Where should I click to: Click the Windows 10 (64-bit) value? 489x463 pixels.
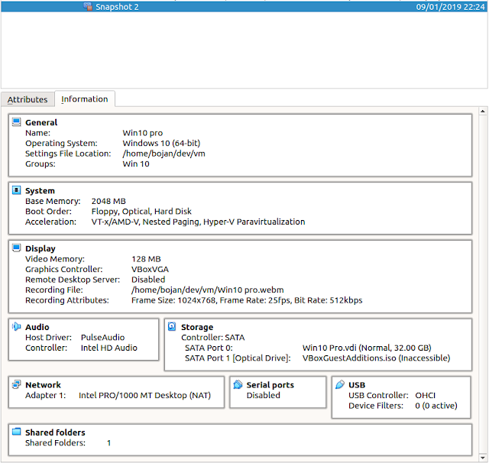[x=161, y=144]
